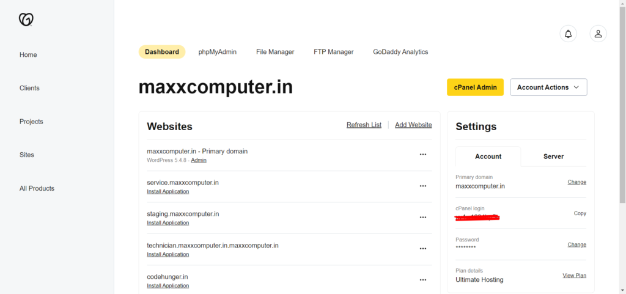
Task: Open Sites in the sidebar
Action: pyautogui.click(x=27, y=155)
